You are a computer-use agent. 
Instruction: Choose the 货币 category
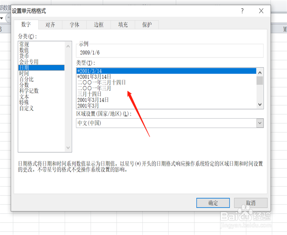point(41,56)
